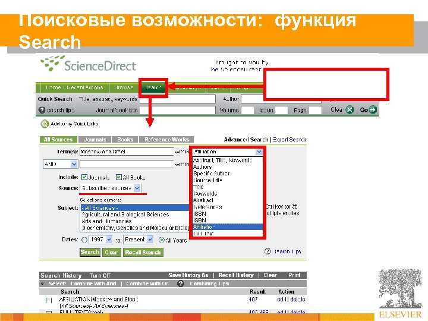428x321 pixels.
Task: Open the Expert Search link
Action: [x=289, y=140]
